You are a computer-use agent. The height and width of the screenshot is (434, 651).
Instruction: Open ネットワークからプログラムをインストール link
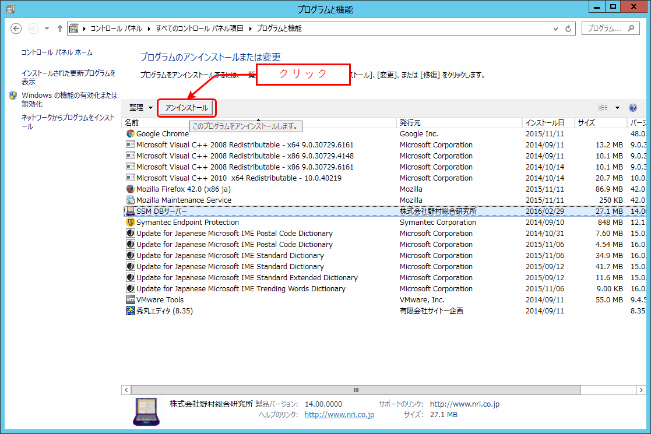(x=68, y=122)
